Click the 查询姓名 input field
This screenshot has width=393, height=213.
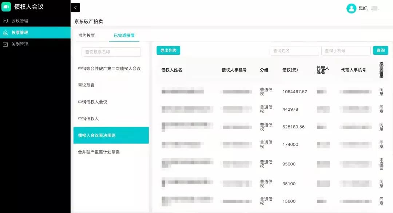[294, 51]
